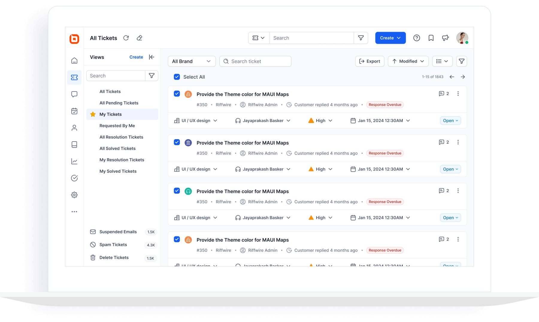The image size is (539, 322).
Task: Focus the Views Search field
Action: (x=116, y=76)
